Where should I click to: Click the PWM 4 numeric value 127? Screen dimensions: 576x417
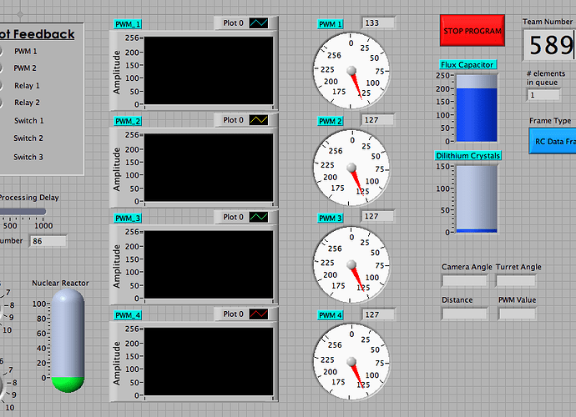[379, 314]
